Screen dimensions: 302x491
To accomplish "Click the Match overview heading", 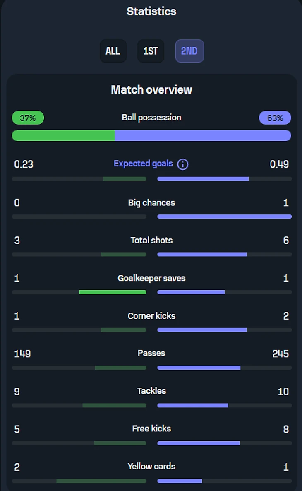I will [x=151, y=89].
